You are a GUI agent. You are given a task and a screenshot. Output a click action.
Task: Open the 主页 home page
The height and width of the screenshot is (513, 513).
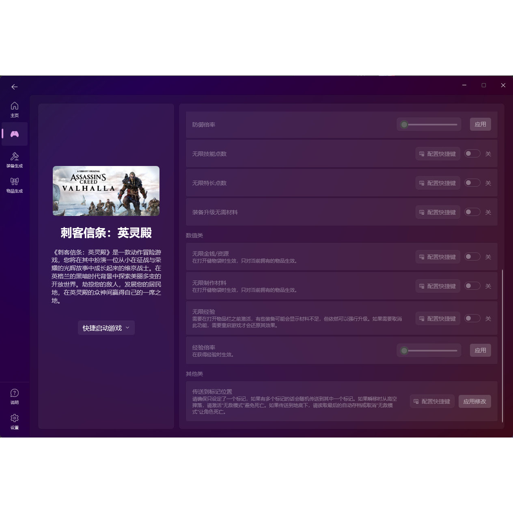[x=15, y=110]
